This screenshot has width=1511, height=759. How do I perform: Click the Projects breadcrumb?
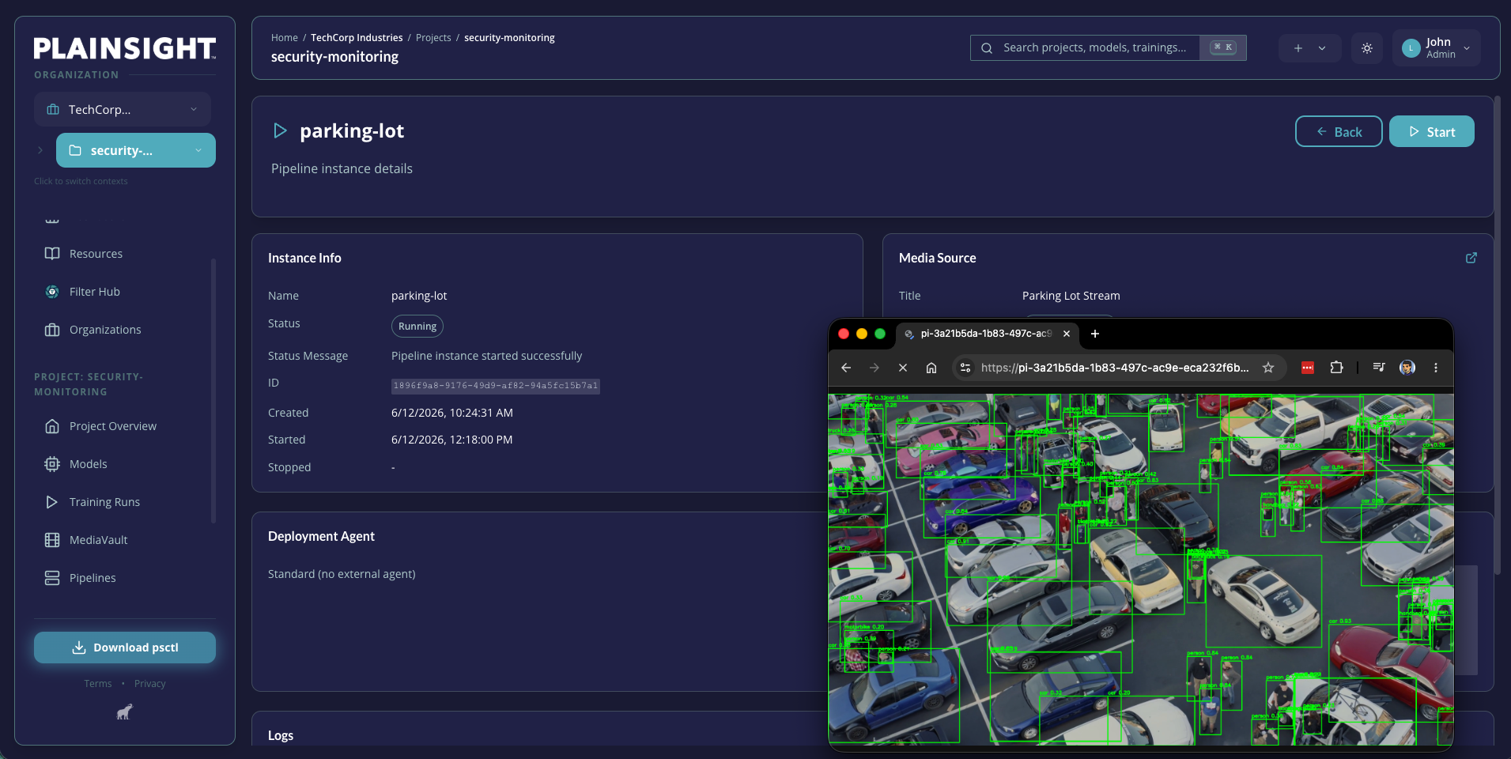pyautogui.click(x=433, y=38)
